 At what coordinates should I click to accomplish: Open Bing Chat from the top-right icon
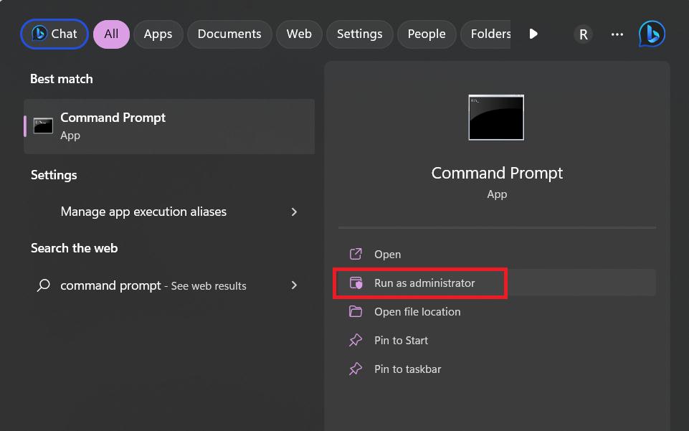(652, 34)
